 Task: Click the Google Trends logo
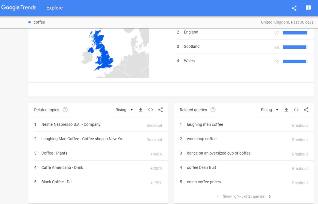point(19,7)
